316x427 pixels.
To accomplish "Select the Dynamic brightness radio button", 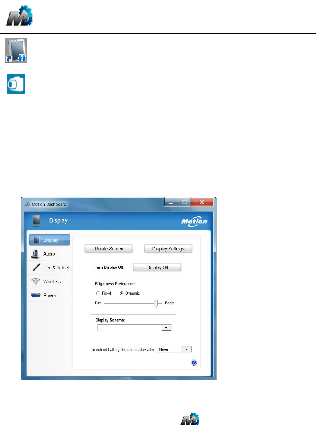I will (122, 293).
